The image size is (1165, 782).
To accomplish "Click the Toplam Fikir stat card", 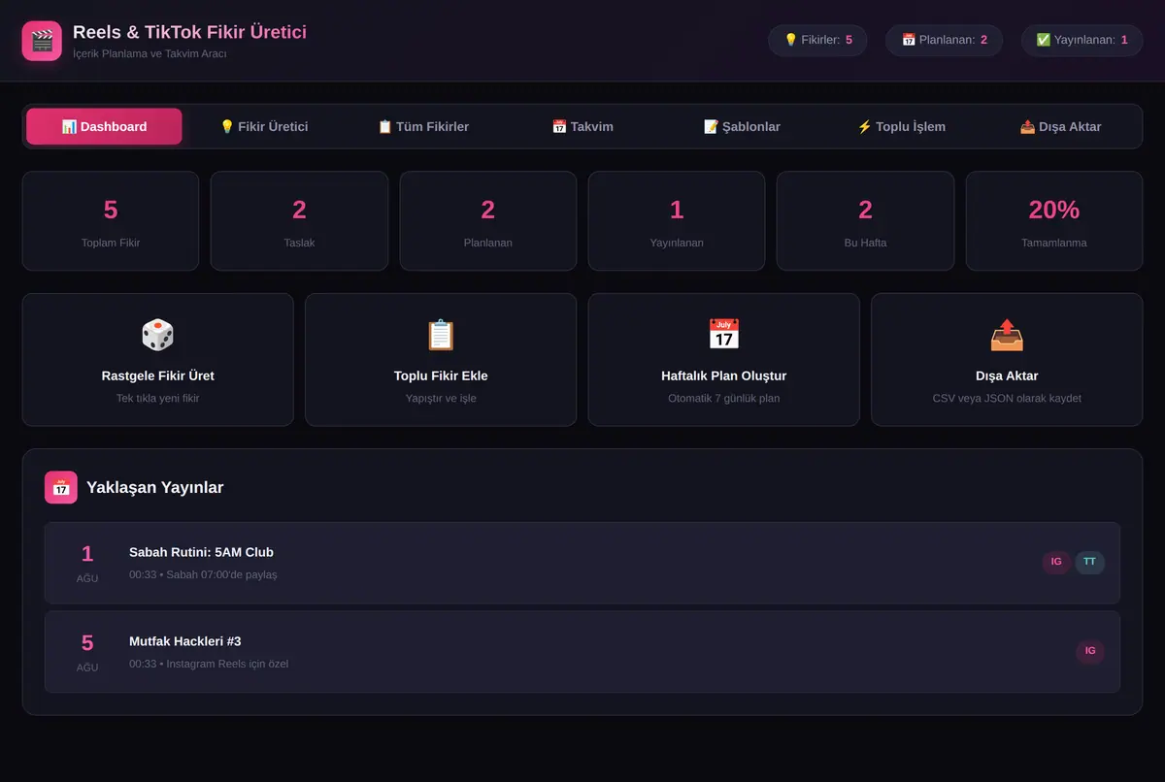I will [111, 221].
